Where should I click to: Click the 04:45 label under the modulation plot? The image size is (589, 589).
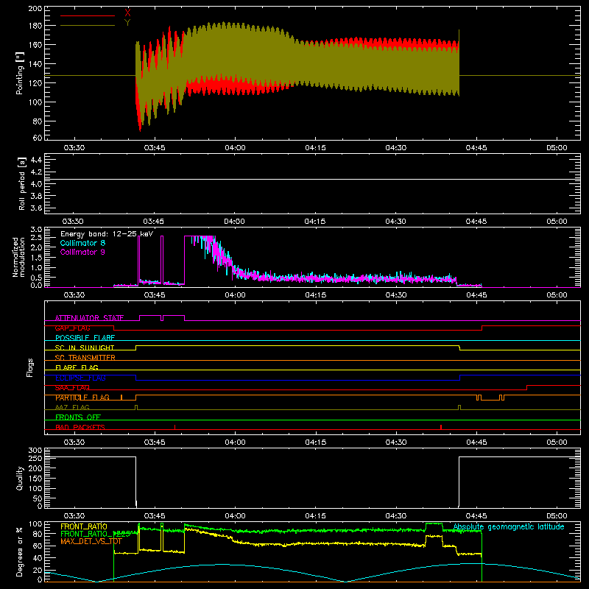tap(476, 295)
